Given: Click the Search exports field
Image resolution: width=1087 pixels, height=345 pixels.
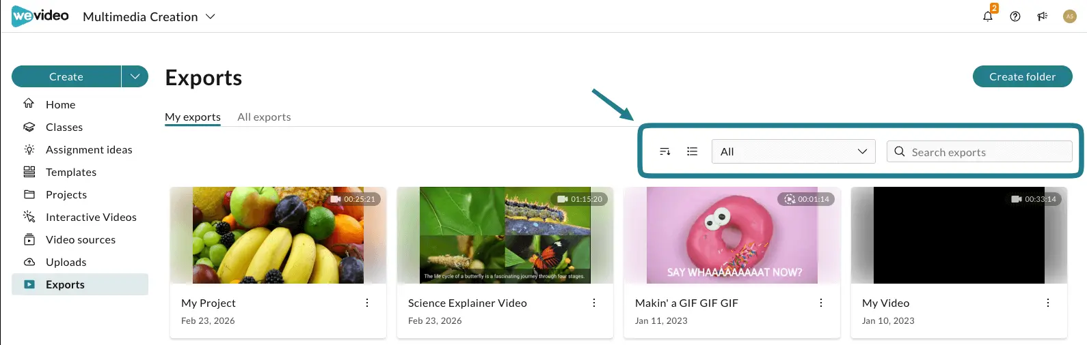Looking at the screenshot, I should coord(980,151).
